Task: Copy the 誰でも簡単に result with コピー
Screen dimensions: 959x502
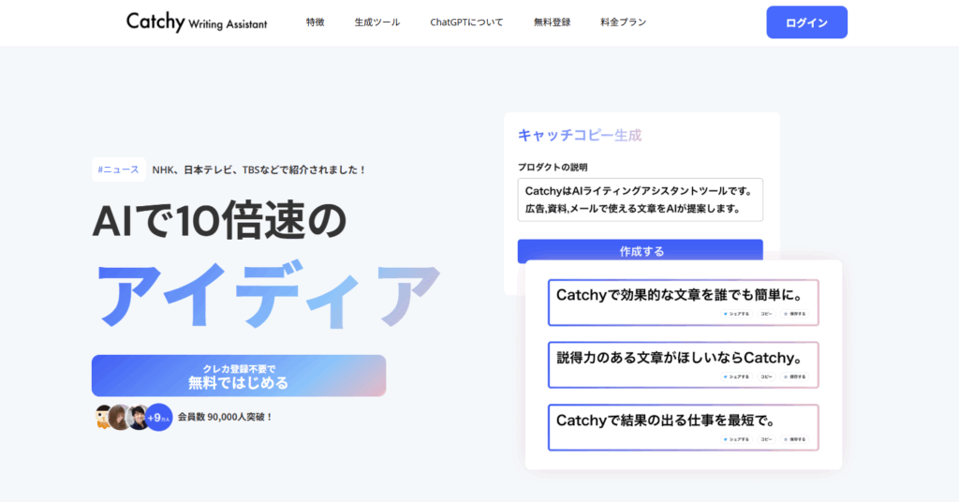Action: [x=766, y=314]
